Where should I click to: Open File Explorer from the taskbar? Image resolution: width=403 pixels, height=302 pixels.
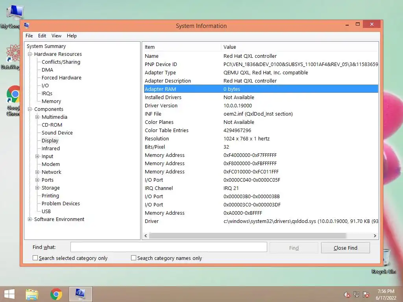[32, 294]
